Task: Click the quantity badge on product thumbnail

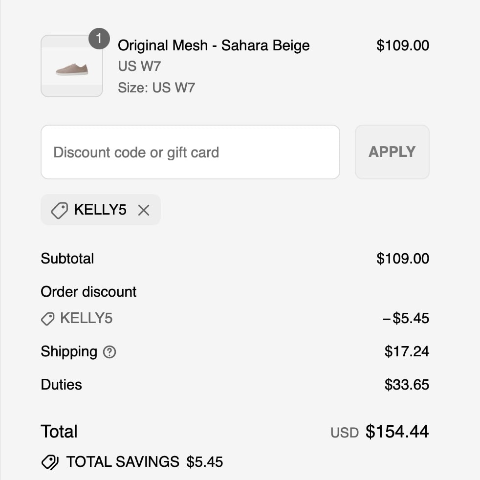Action: pos(99,39)
